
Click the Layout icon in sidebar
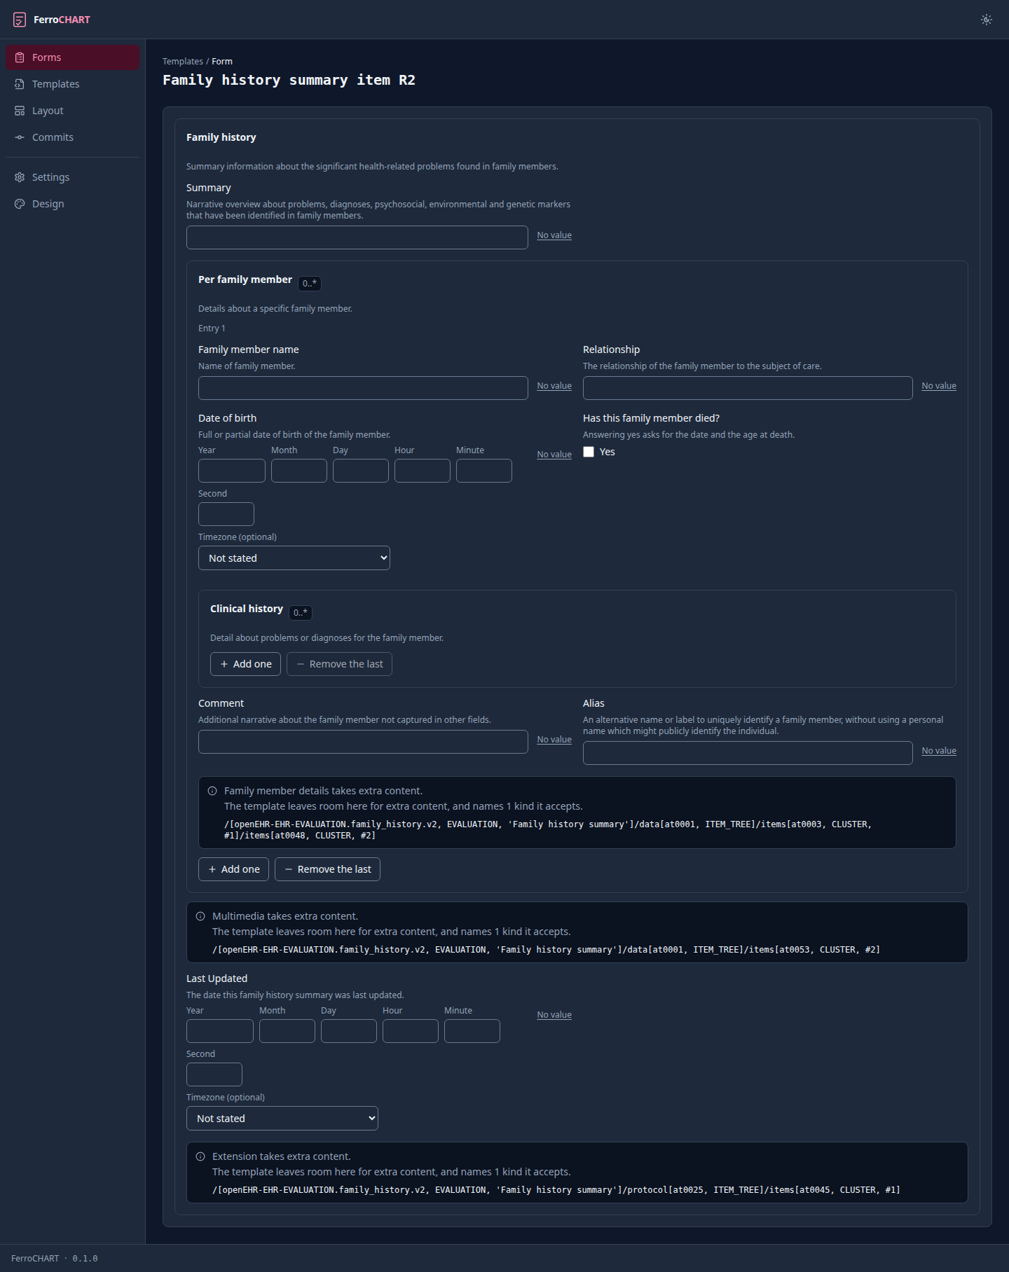pyautogui.click(x=20, y=111)
